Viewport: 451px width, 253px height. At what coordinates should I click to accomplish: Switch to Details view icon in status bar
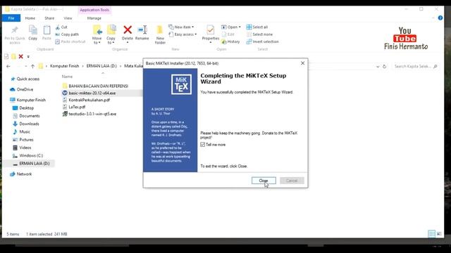point(432,234)
